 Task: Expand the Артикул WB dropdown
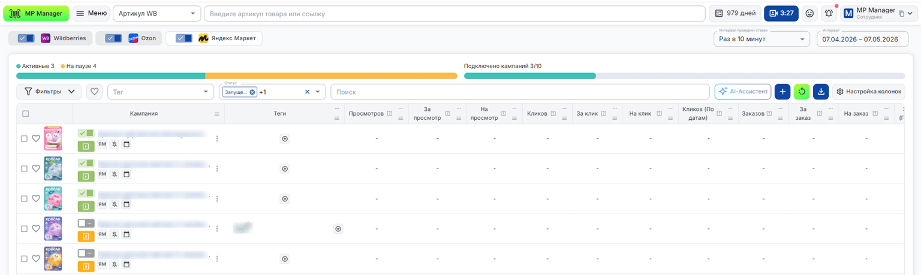coord(157,13)
